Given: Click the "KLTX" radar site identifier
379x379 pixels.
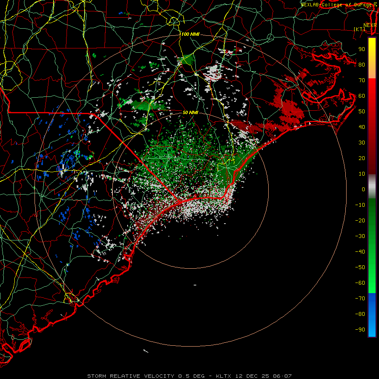Looking at the screenshot, I should tap(224, 376).
